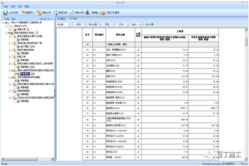Click the 上传工程 globe toolbar icon
249x166 pixels.
[6, 13]
